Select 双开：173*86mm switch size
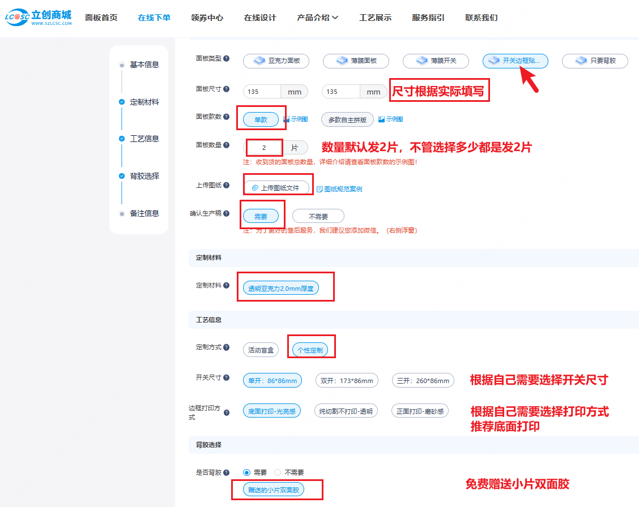The image size is (639, 507). (347, 381)
